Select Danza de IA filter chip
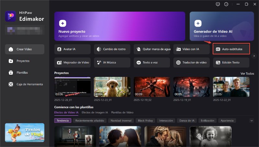The height and width of the screenshot is (147, 259). pos(187,121)
